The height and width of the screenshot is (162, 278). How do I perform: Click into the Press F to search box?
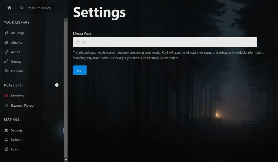(39, 8)
